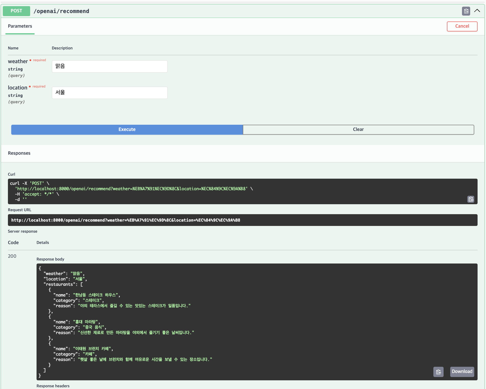This screenshot has width=486, height=389.
Task: Click the location parameter name label
Action: [17, 88]
